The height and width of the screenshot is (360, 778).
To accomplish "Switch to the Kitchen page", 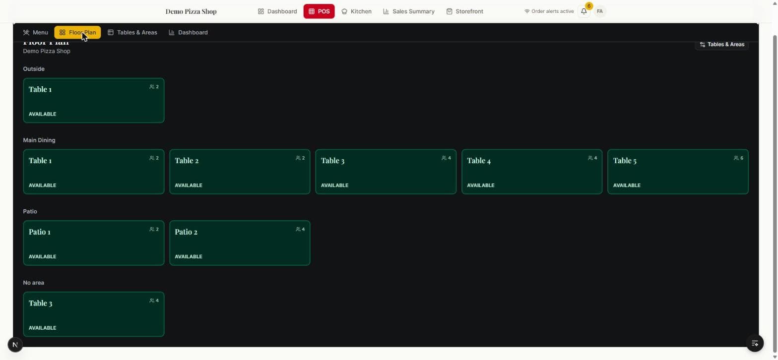I will pyautogui.click(x=356, y=11).
